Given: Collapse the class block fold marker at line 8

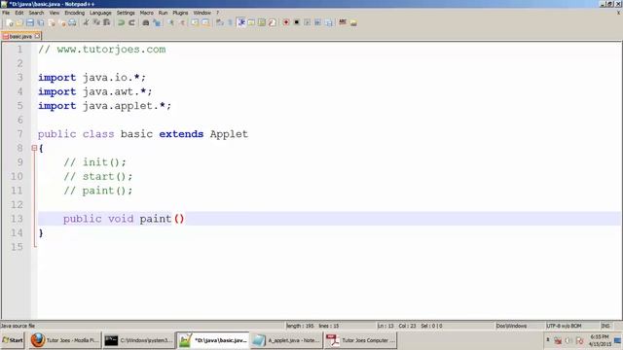Looking at the screenshot, I should 34,148.
